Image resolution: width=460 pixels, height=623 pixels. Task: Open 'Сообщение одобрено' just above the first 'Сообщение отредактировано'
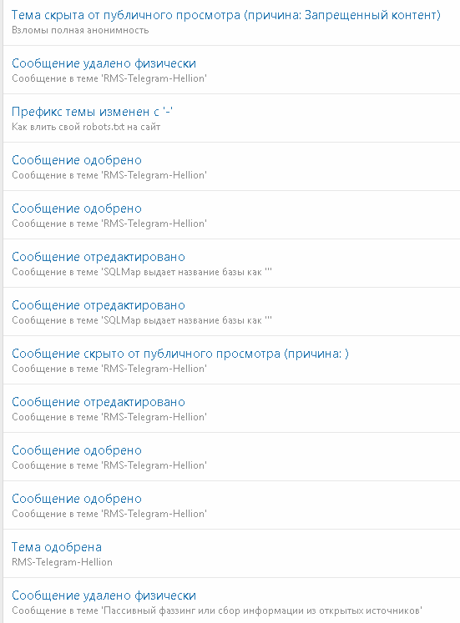click(x=77, y=209)
